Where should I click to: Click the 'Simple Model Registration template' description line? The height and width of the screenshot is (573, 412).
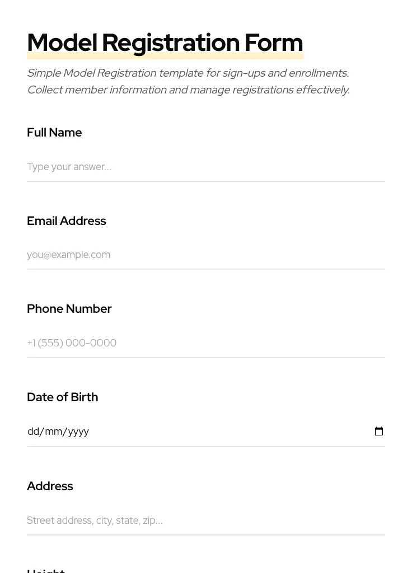tap(188, 73)
